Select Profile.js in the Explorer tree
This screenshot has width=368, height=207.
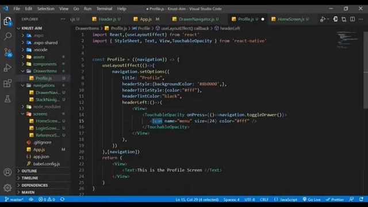(x=44, y=78)
